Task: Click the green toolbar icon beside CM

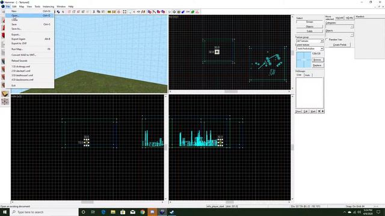Action: pyautogui.click(x=192, y=12)
